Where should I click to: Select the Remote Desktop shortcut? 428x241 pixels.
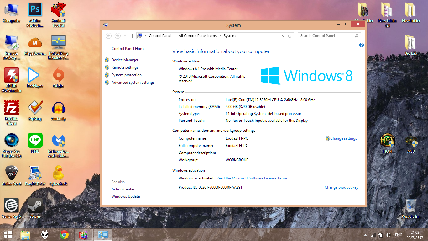coord(12,47)
